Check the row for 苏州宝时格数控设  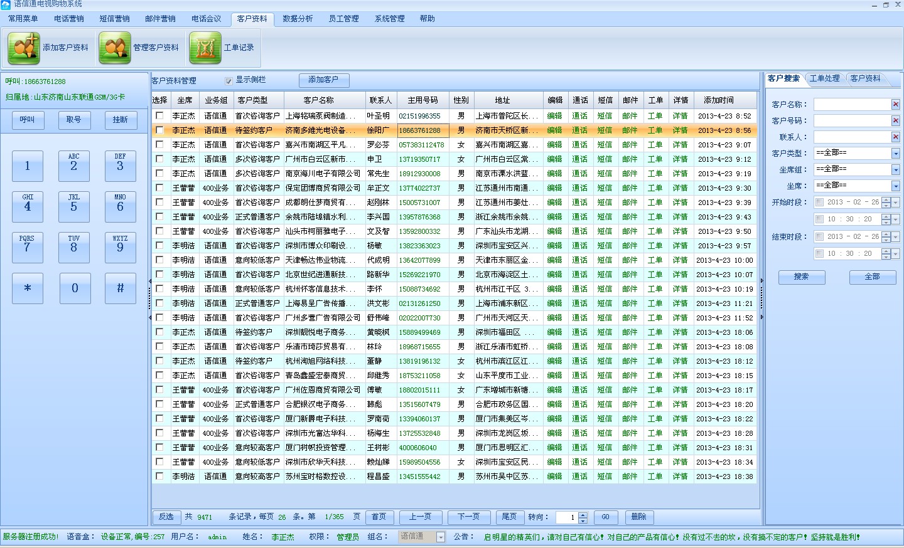pos(159,476)
